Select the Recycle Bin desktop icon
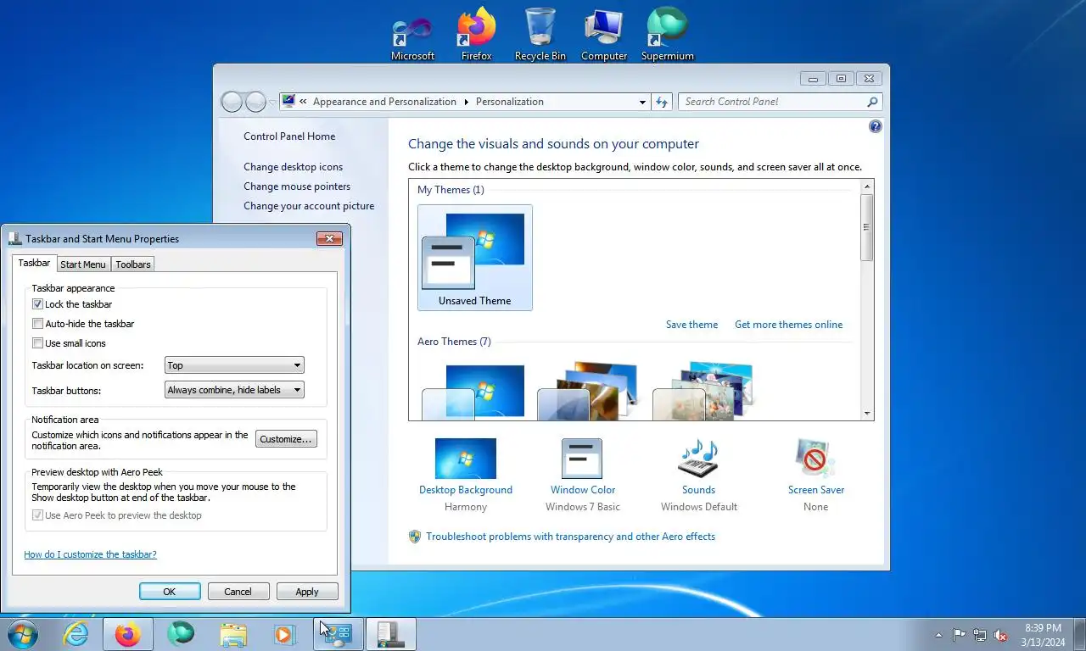This screenshot has width=1086, height=651. [x=540, y=34]
